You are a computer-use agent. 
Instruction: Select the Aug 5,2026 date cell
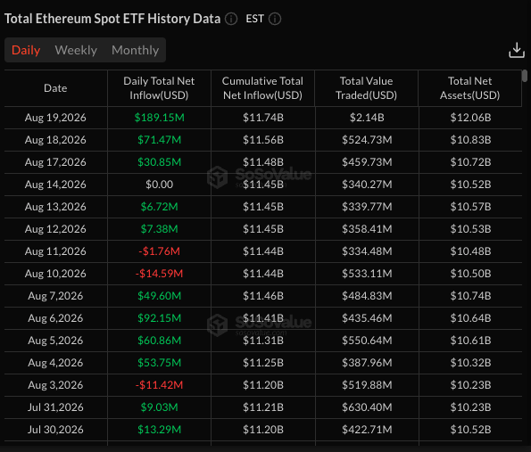pos(55,341)
